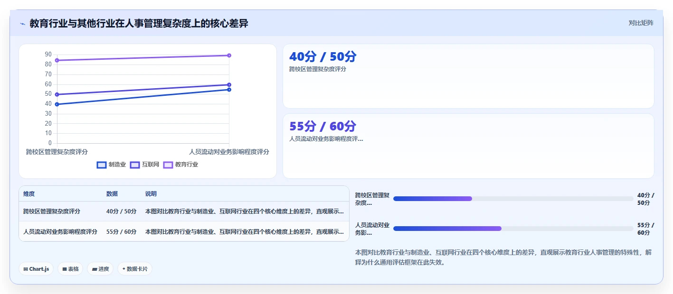Viewport: 673px width, 294px height.
Task: Click the 制造业 line's right data point
Action: coord(229,90)
